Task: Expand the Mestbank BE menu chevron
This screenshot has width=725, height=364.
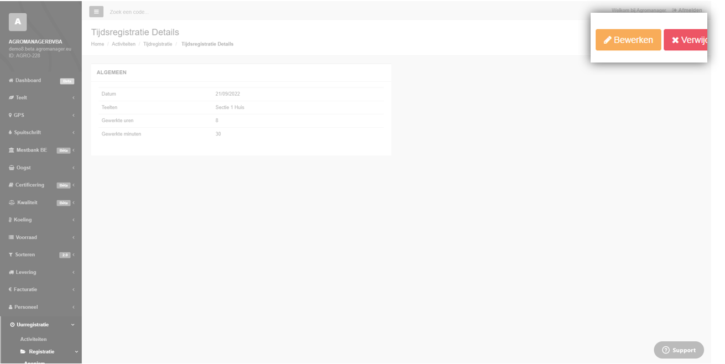Action: point(73,150)
